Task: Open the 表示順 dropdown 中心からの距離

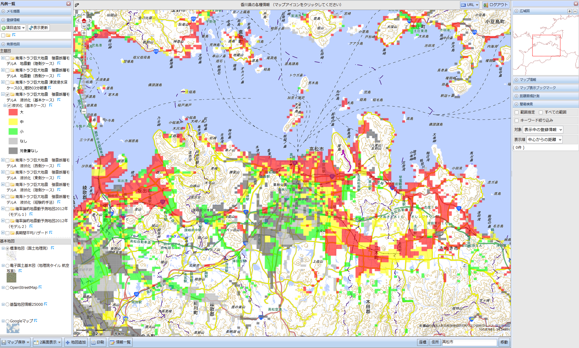Action: pos(544,140)
